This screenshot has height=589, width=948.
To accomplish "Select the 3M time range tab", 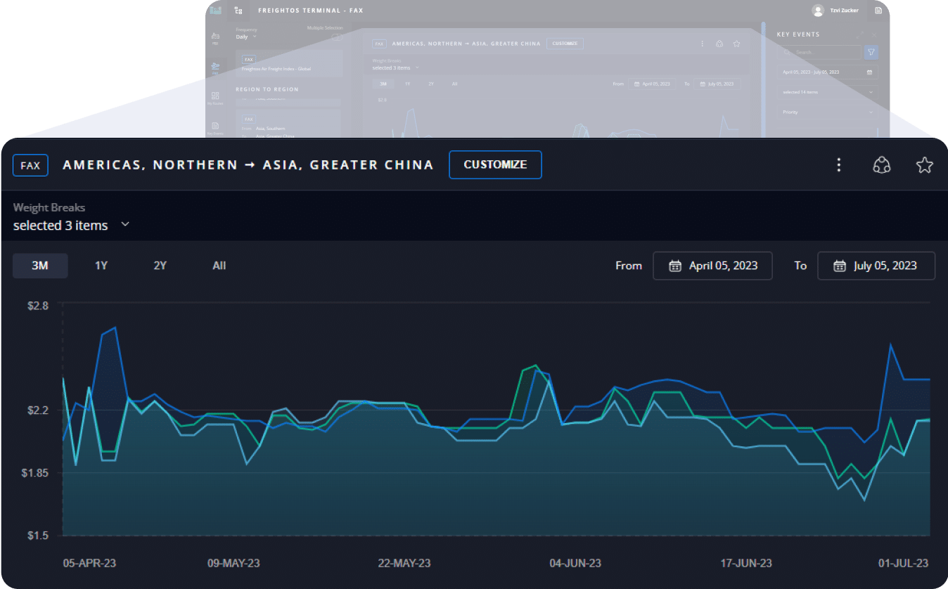I will (40, 266).
